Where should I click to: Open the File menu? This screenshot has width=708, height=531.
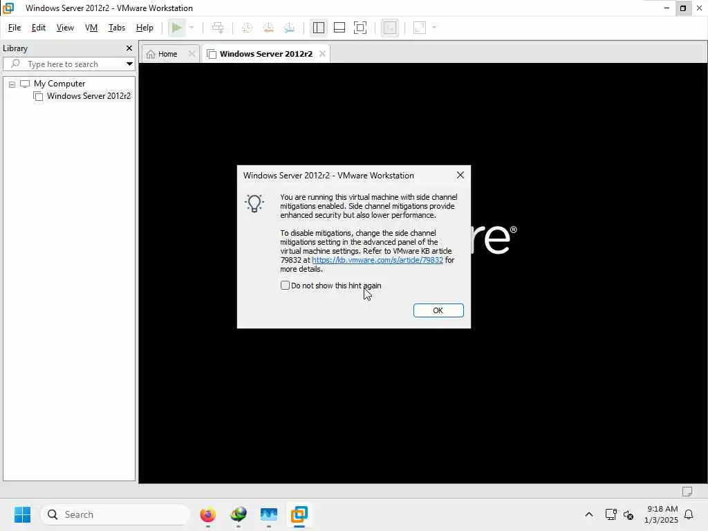(15, 28)
